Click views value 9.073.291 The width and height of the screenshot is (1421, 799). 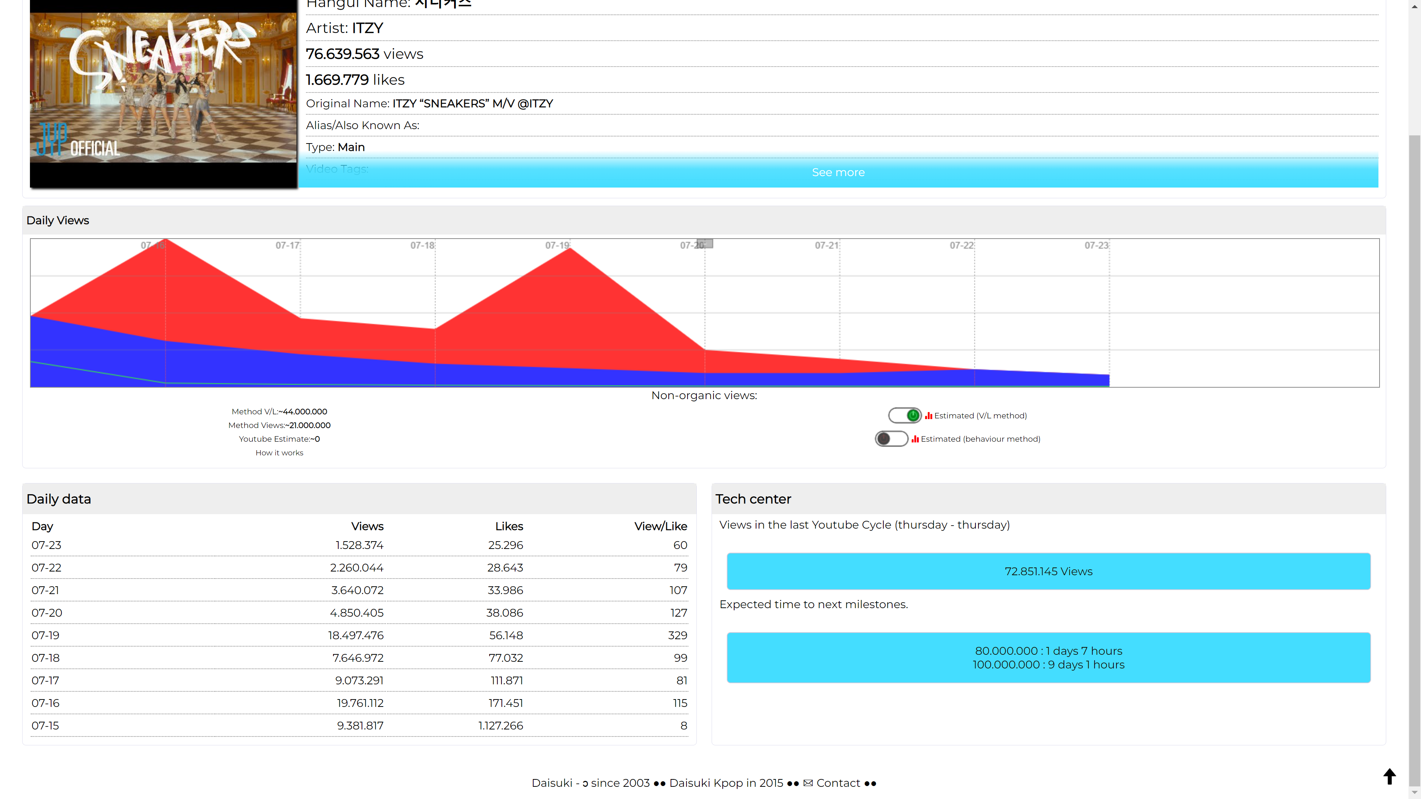[359, 681]
